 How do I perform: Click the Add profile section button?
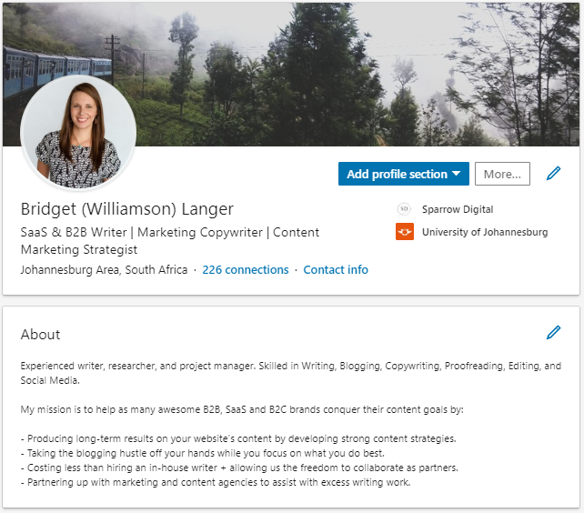click(404, 174)
